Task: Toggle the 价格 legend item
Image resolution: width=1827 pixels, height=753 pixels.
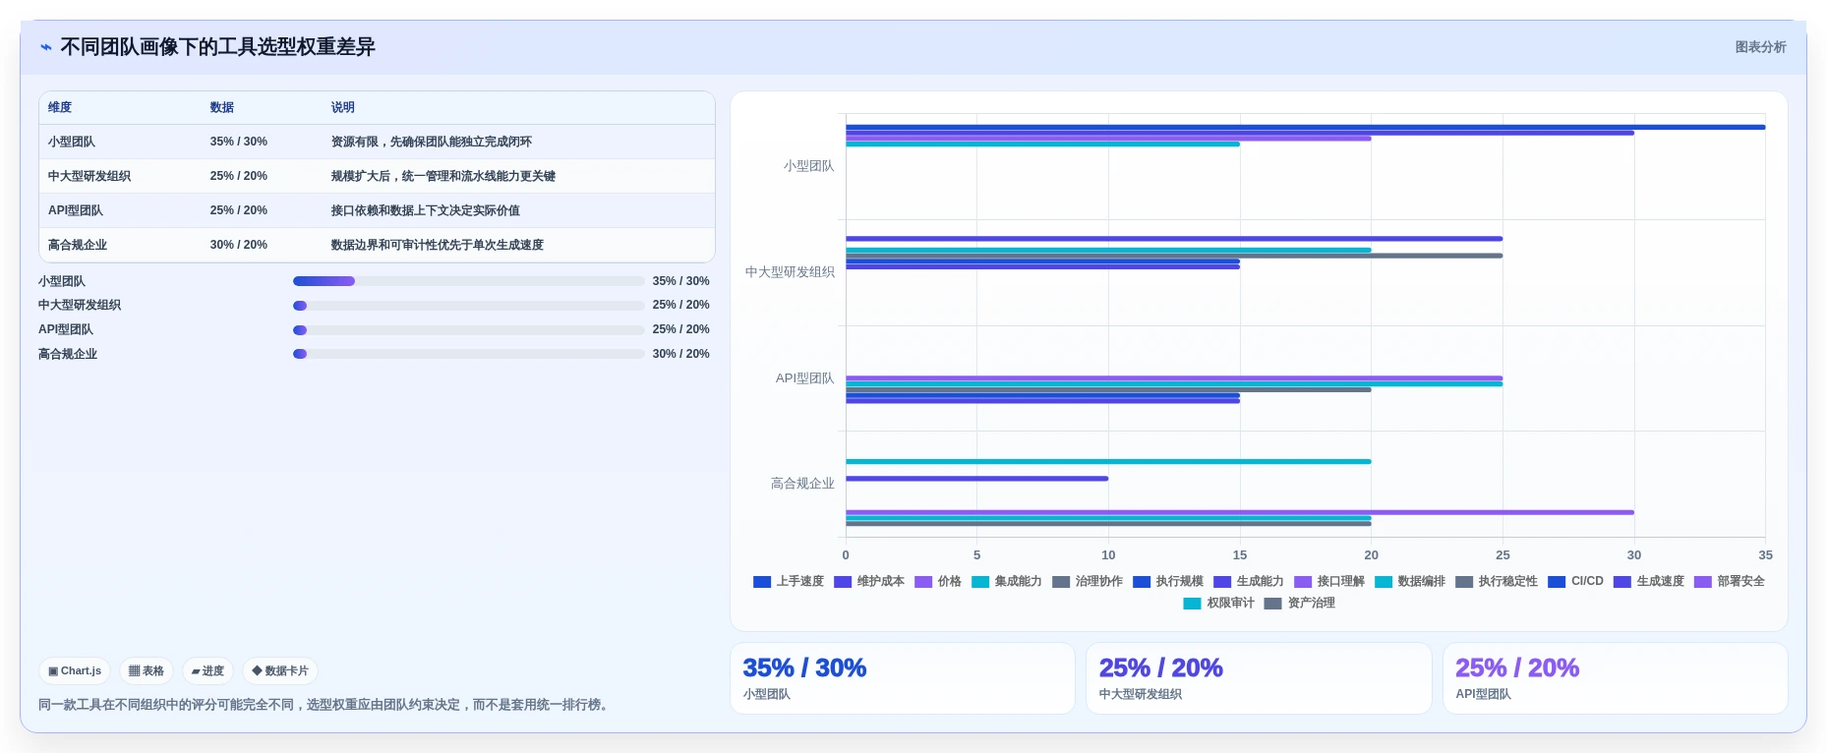Action: pyautogui.click(x=938, y=581)
